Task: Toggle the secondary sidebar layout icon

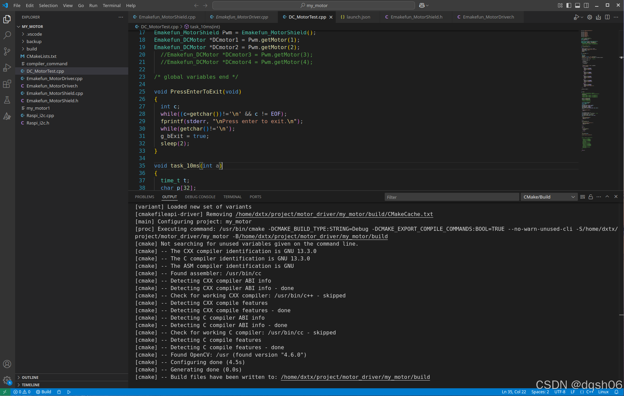Action: coord(586,5)
